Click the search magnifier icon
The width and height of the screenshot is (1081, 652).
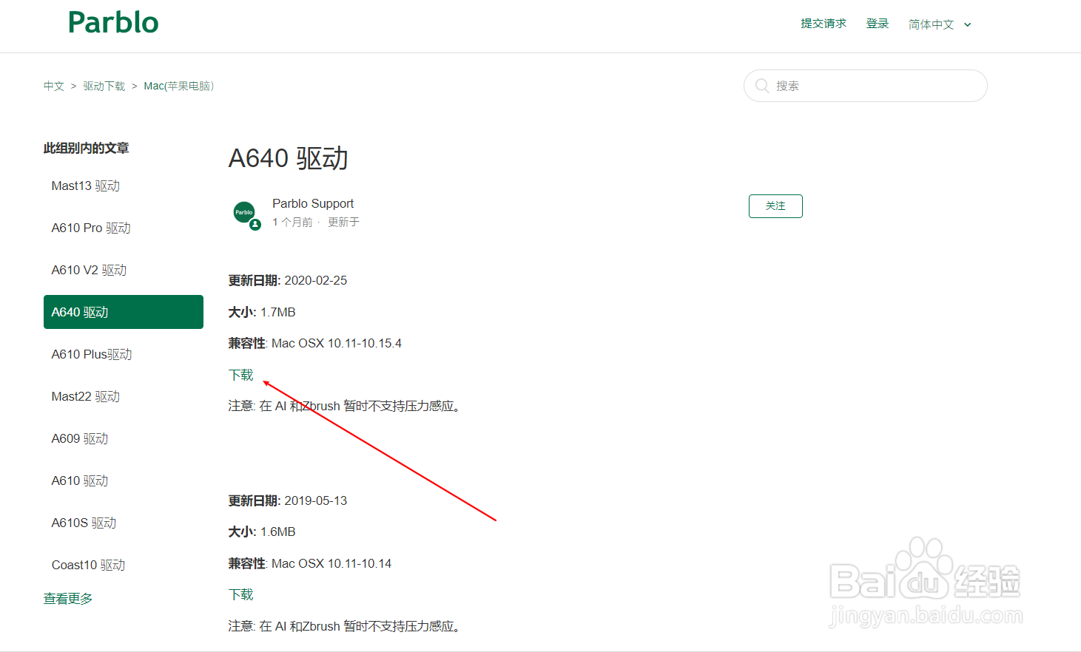[x=762, y=86]
